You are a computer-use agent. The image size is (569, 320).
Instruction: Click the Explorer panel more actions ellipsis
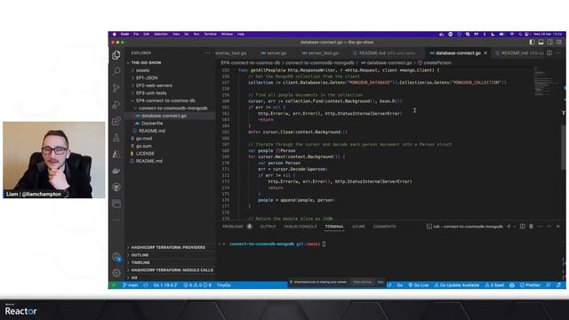[207, 53]
